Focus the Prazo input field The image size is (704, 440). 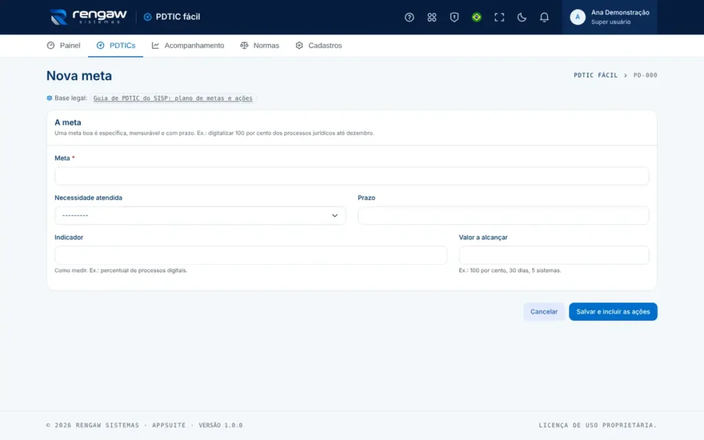tap(503, 215)
